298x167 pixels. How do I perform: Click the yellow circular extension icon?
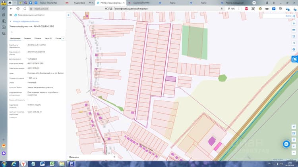(260, 9)
